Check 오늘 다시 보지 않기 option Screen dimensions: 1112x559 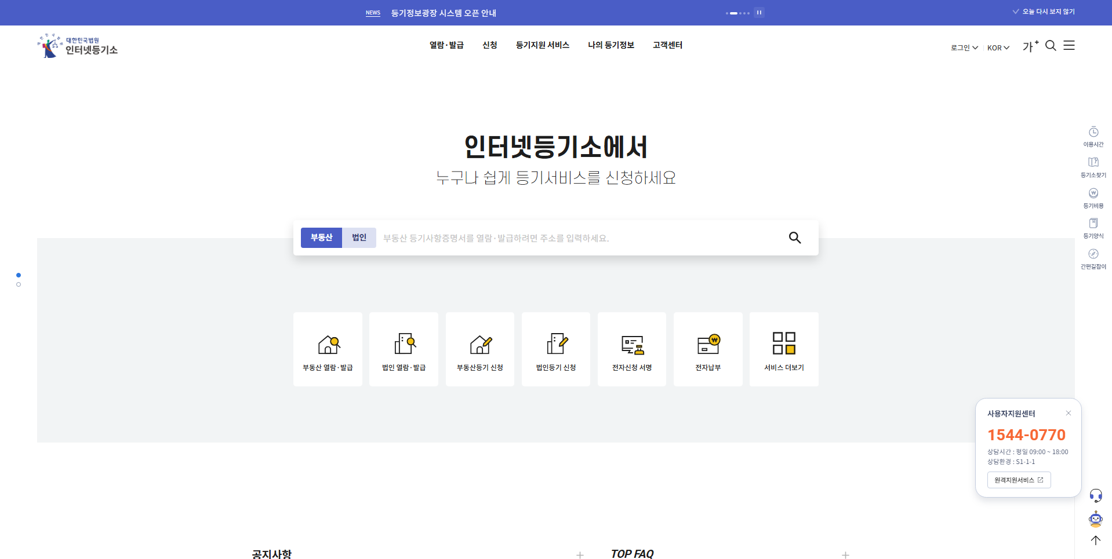pyautogui.click(x=1042, y=11)
